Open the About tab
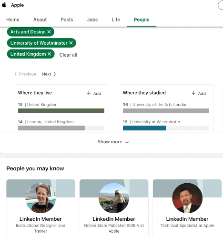The image size is (223, 236). point(40,20)
